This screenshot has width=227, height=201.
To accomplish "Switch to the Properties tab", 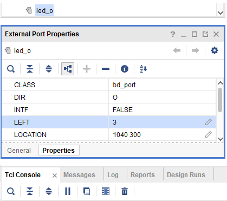I will click(x=59, y=150).
